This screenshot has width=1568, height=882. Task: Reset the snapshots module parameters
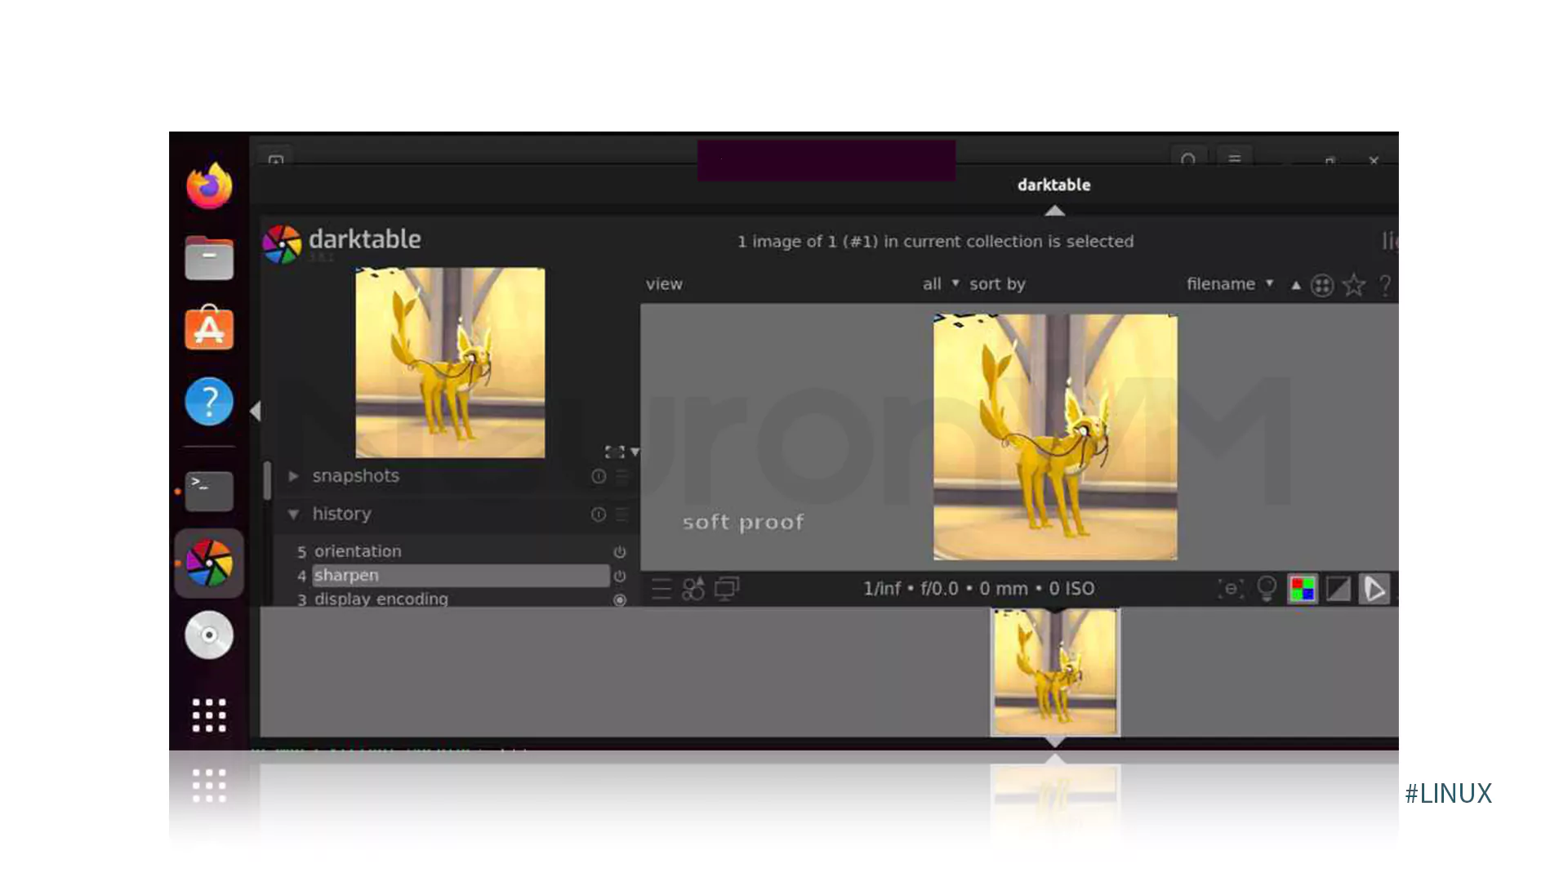[x=599, y=476]
